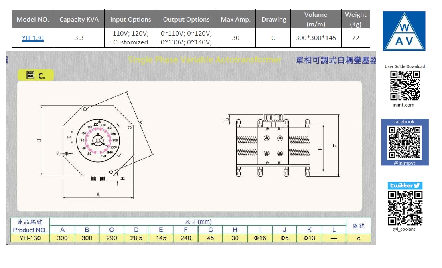Click the YH-130 row in the dimensions table

click(x=29, y=238)
